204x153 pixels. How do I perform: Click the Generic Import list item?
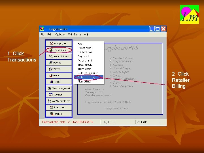(x=121, y=72)
